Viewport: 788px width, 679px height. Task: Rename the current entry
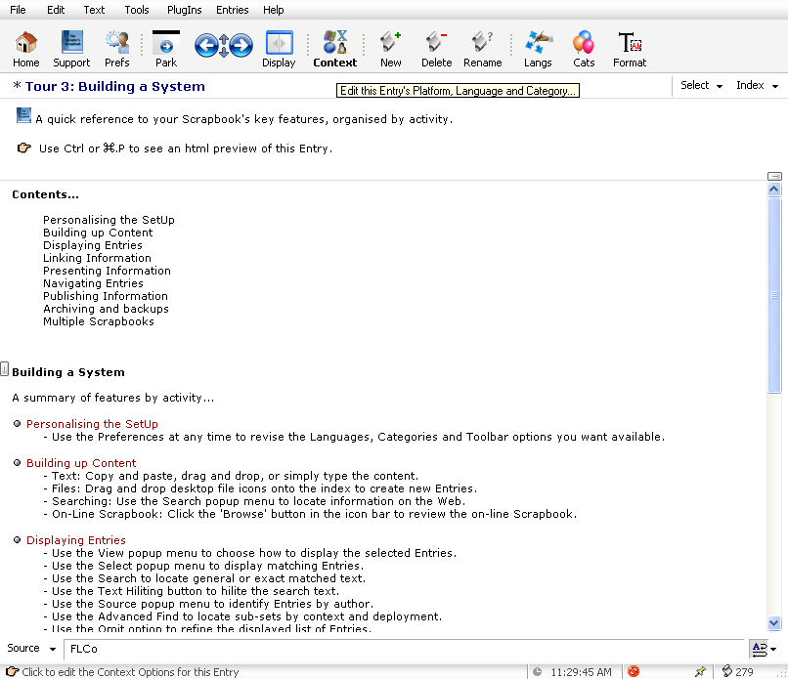482,49
